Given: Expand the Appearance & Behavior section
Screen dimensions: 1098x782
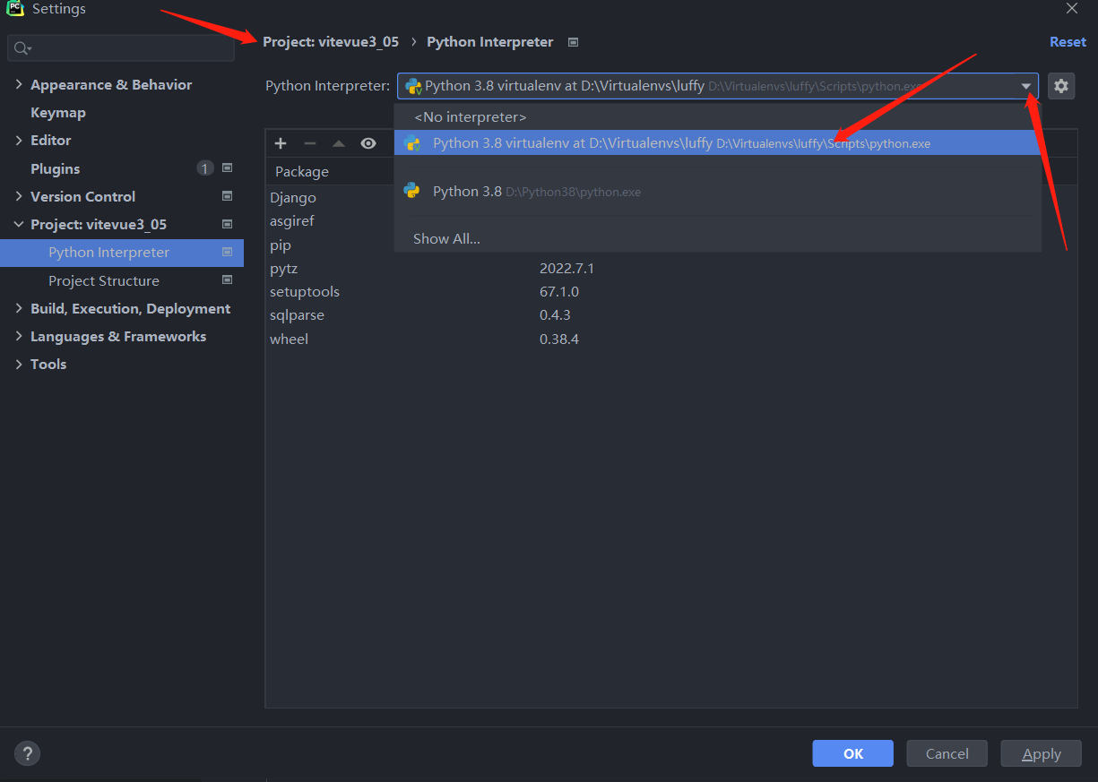Looking at the screenshot, I should (19, 84).
